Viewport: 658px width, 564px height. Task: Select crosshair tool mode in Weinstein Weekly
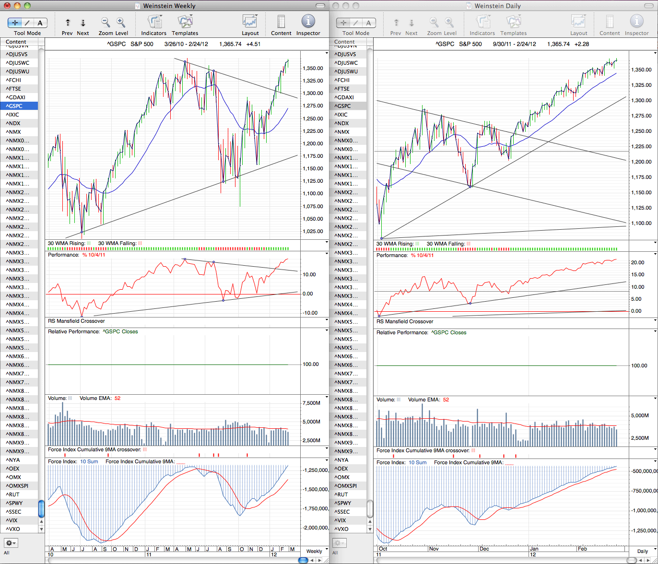(14, 23)
